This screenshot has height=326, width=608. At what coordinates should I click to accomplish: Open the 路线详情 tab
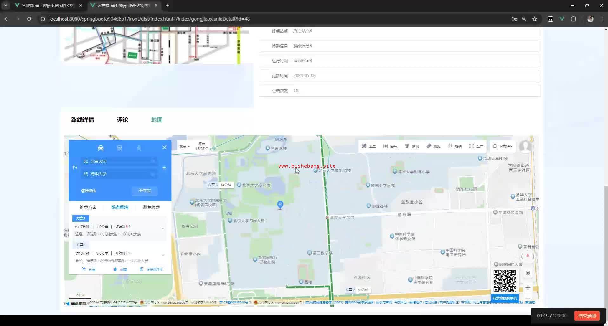83,120
